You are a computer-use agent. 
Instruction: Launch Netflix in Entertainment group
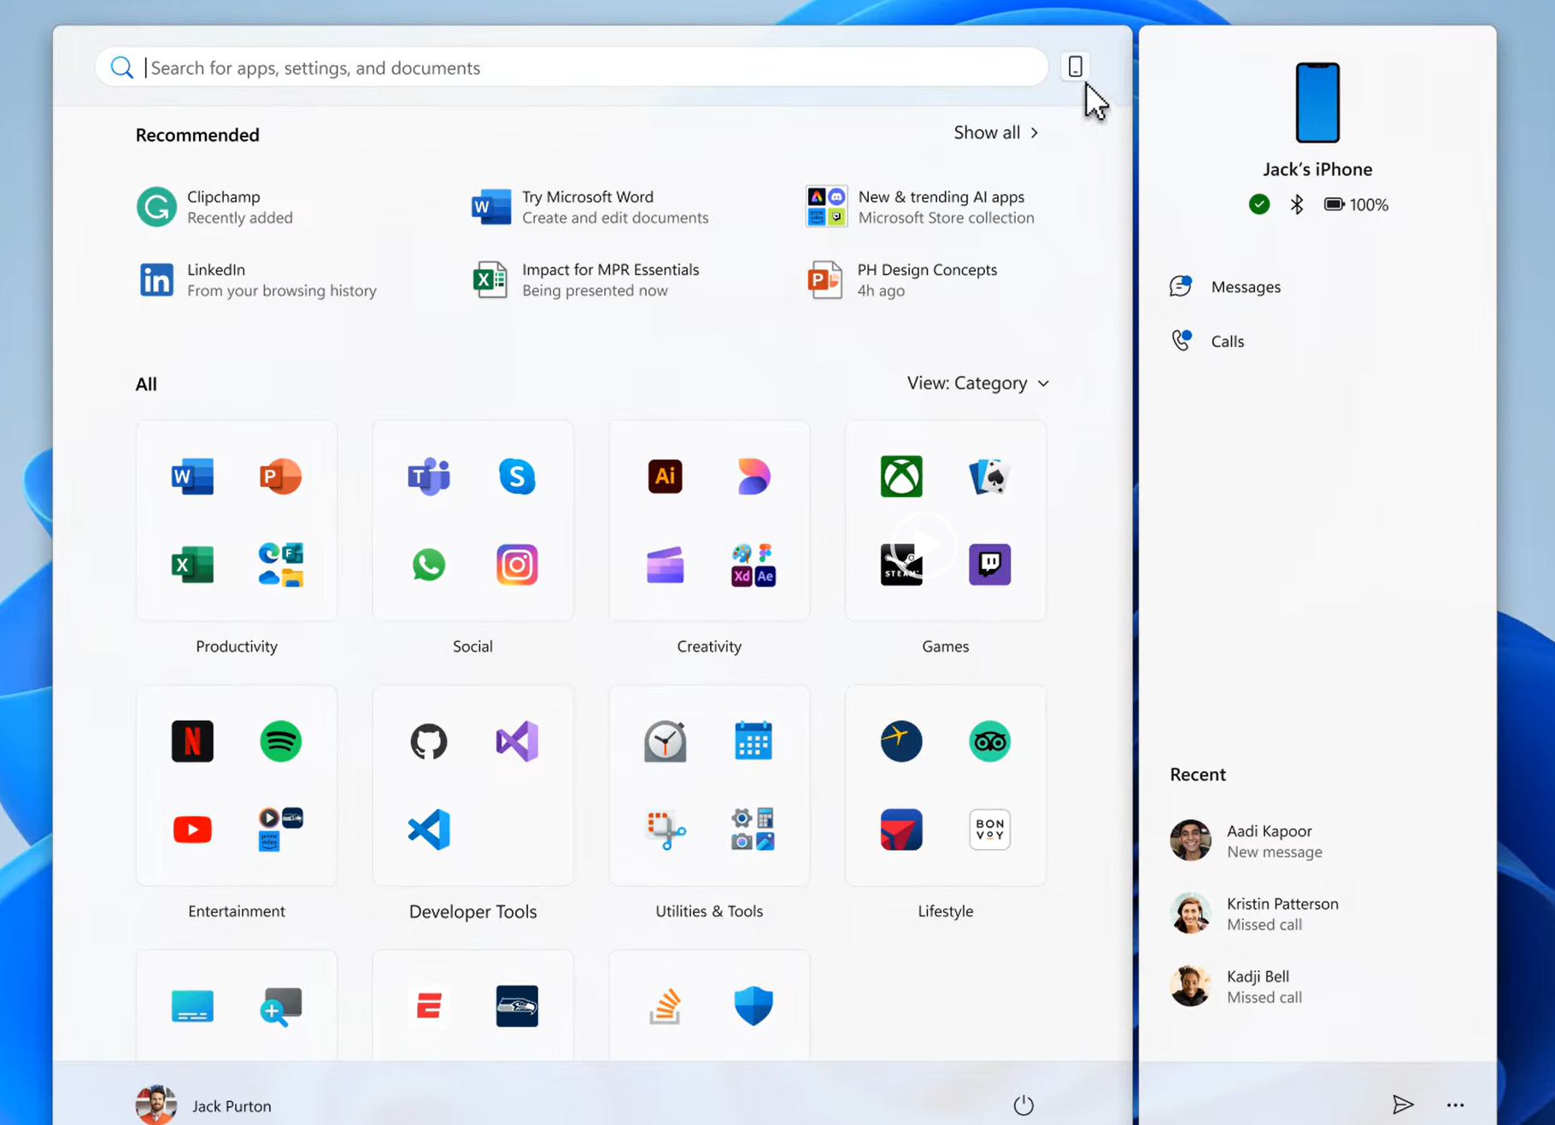192,741
